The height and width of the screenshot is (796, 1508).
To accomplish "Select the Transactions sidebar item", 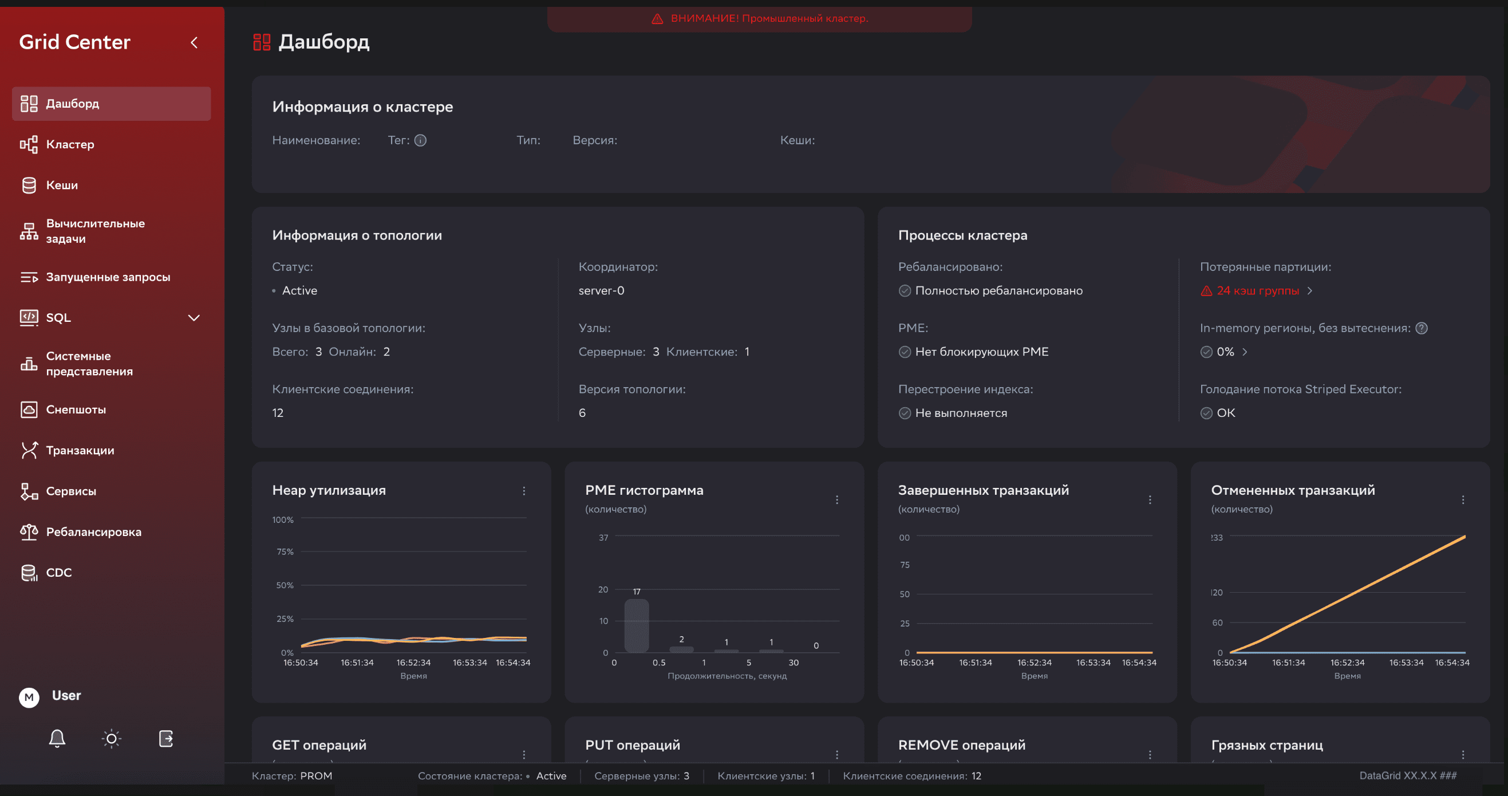I will 80,450.
